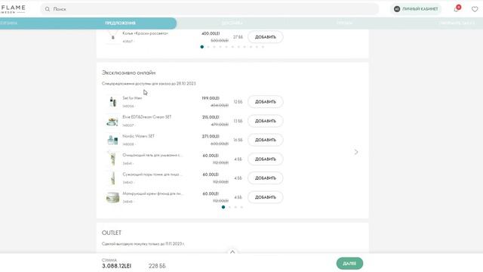Click the OUTLET section heading
Viewport: 483px width, 272px height.
click(x=112, y=233)
